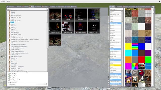The image size is (161, 90).
Task: Open the Weapon Override dropdown
Action: [x=27, y=84]
